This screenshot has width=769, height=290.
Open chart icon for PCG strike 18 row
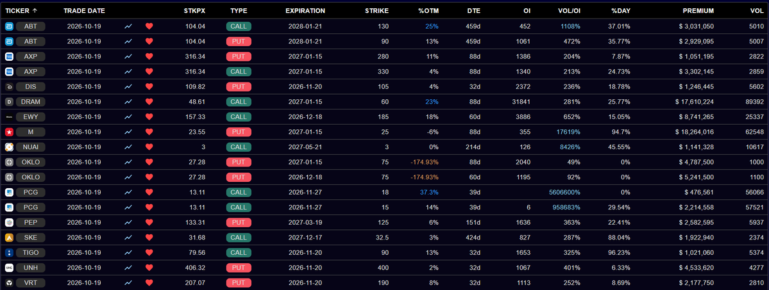[x=128, y=192]
